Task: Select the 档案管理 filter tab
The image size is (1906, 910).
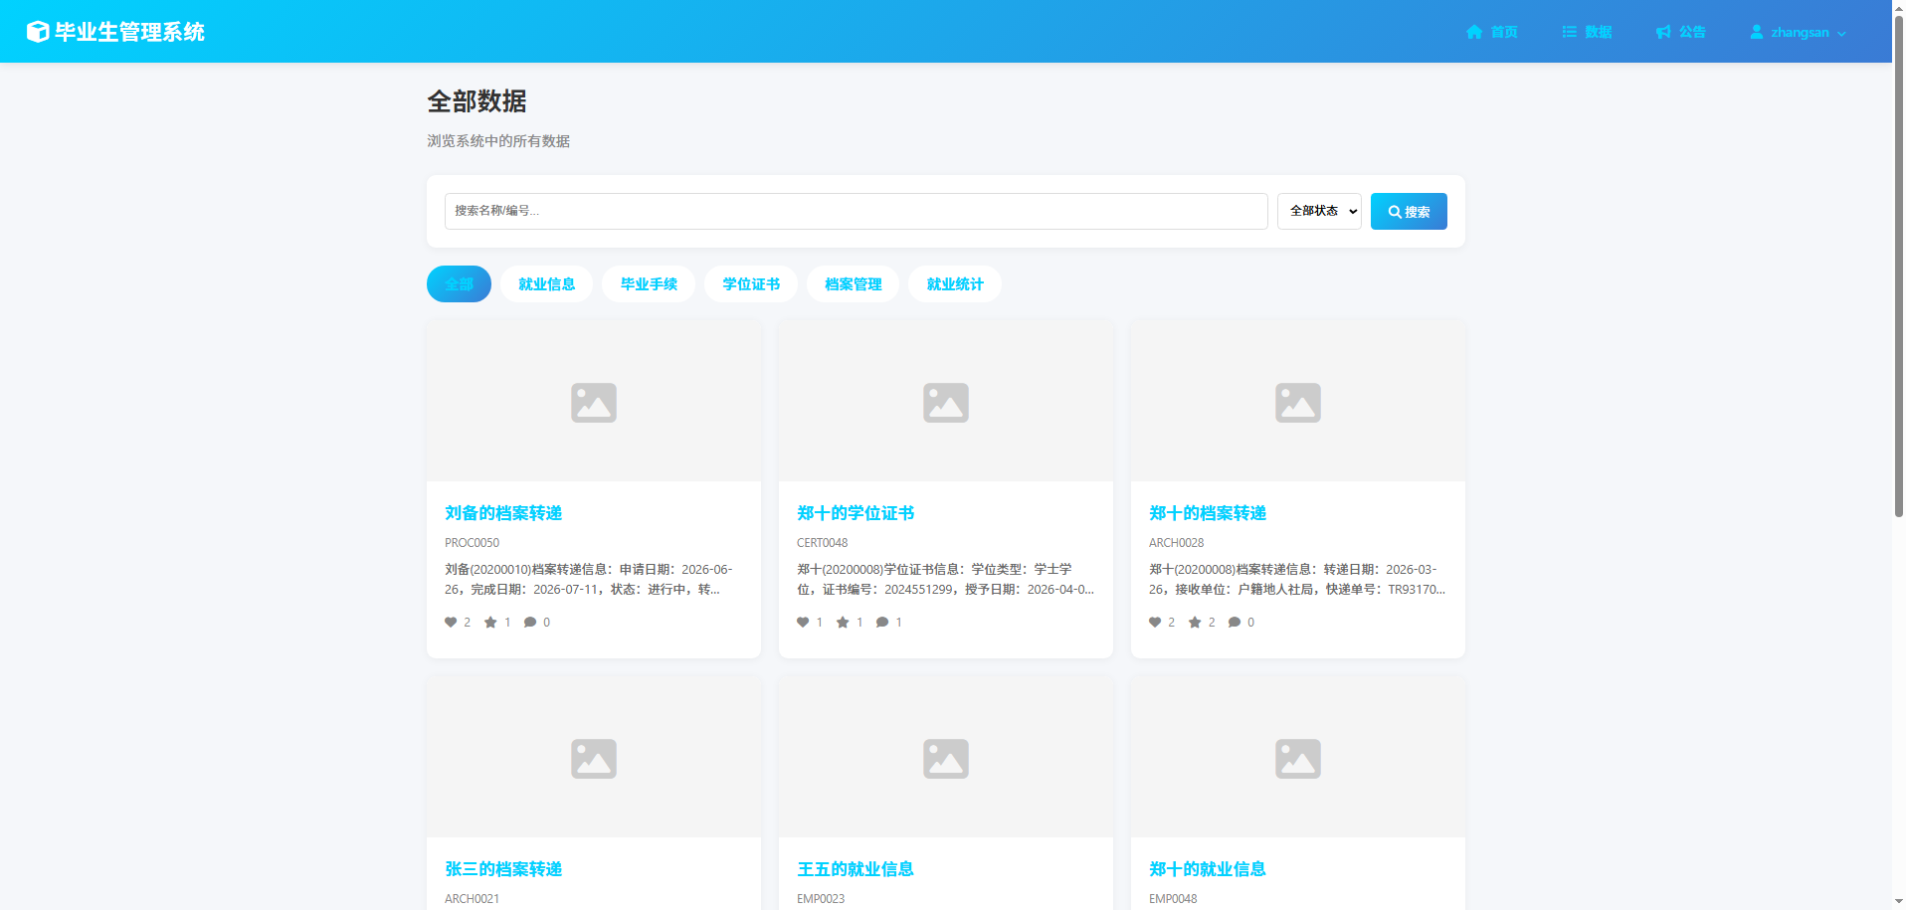Action: [x=853, y=284]
